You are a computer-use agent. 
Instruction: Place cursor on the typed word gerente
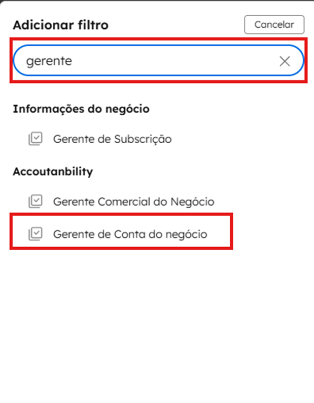tap(49, 61)
